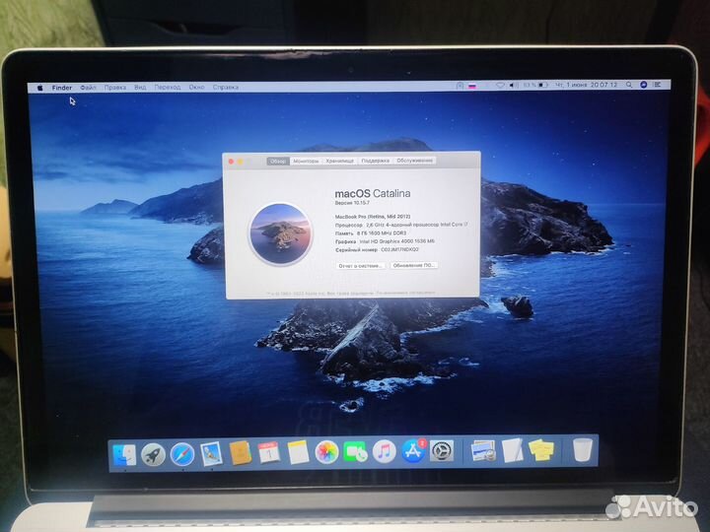Image resolution: width=710 pixels, height=532 pixels.
Task: Click MacBook Pro (Retina, Mid 2012) text
Action: click(372, 216)
